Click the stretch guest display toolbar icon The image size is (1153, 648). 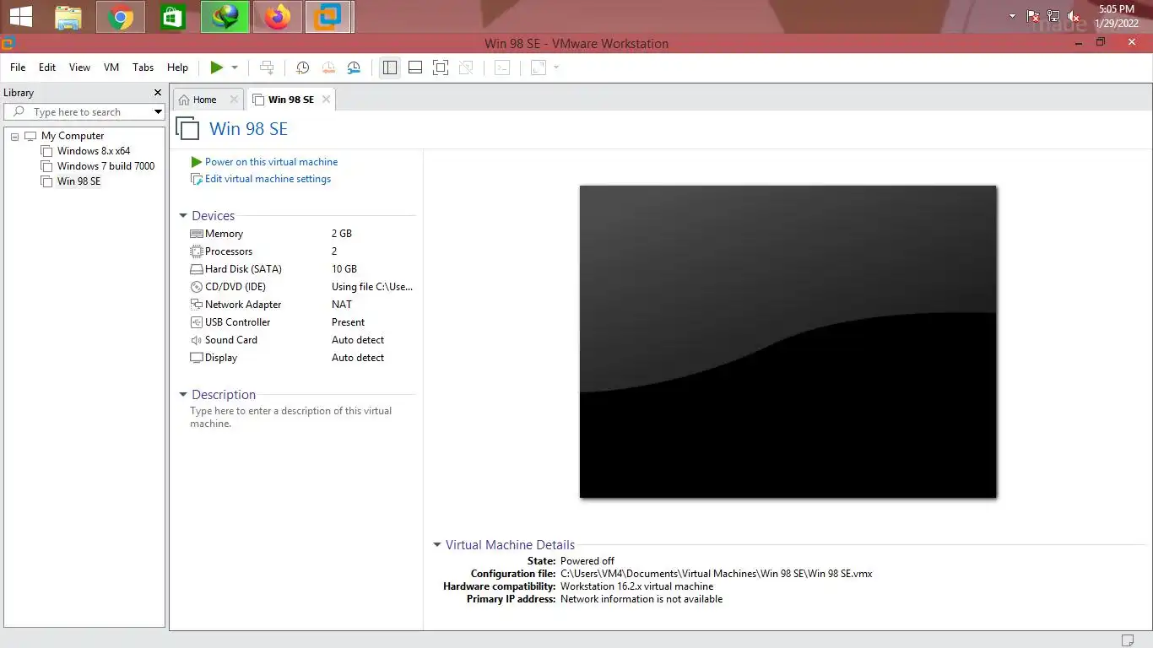[539, 67]
